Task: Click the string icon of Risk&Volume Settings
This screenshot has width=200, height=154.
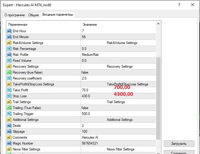Action: pyautogui.click(x=9, y=43)
